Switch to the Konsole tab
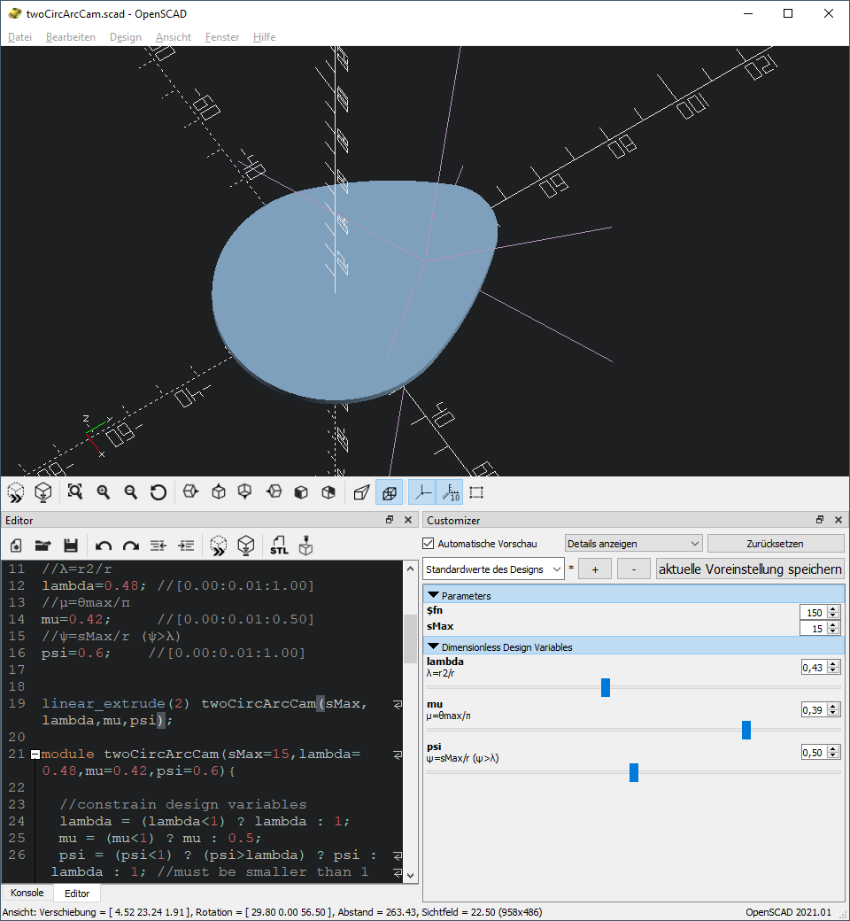This screenshot has height=921, width=850. 26,893
